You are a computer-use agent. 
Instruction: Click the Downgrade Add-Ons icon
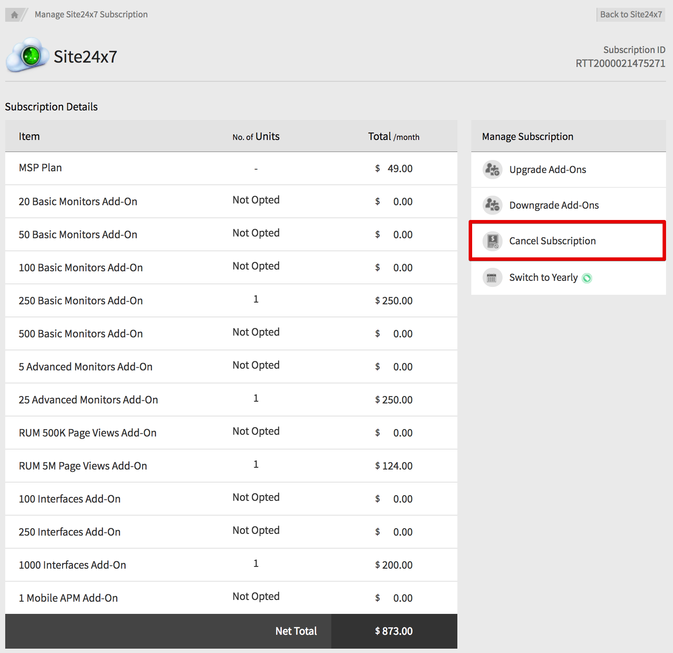[x=492, y=205]
